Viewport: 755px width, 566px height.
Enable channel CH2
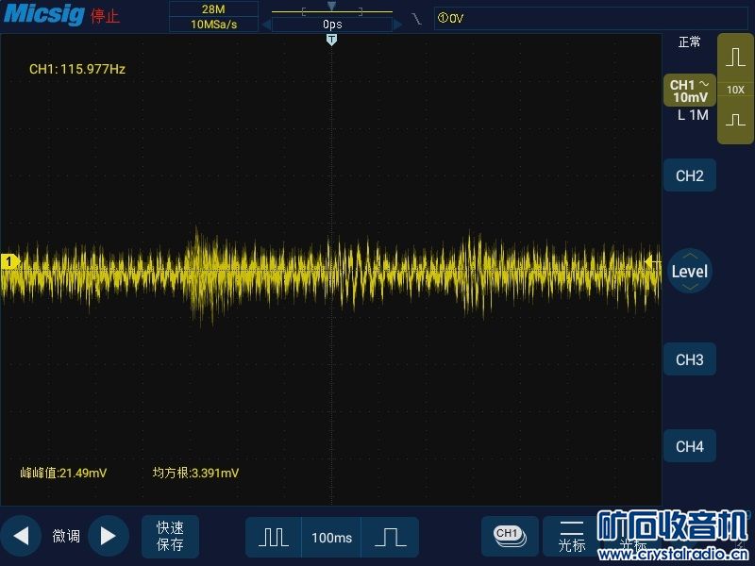pos(690,175)
